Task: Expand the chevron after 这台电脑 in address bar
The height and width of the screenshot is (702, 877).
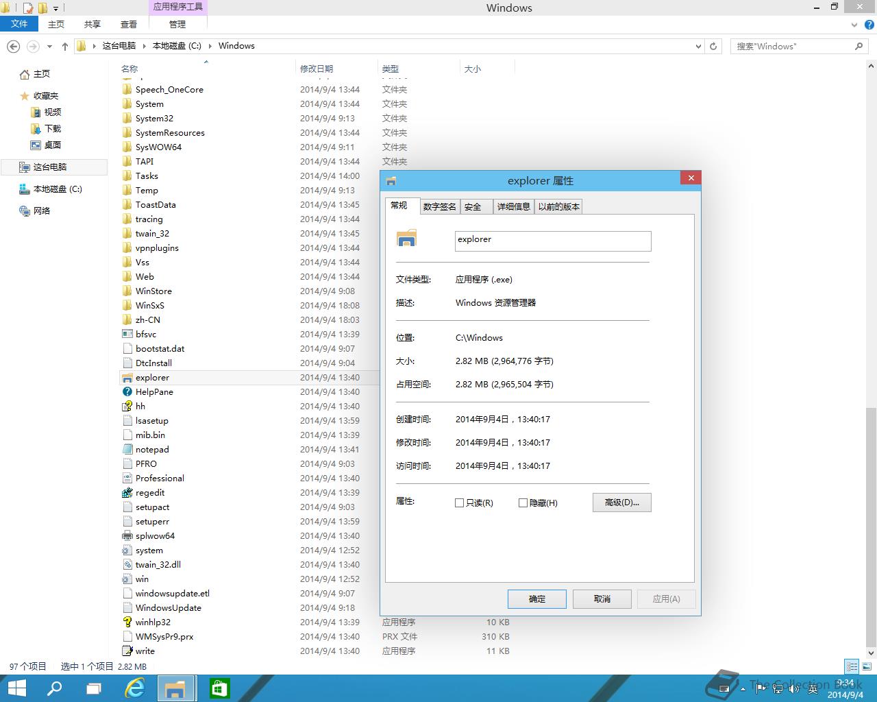Action: pos(144,47)
